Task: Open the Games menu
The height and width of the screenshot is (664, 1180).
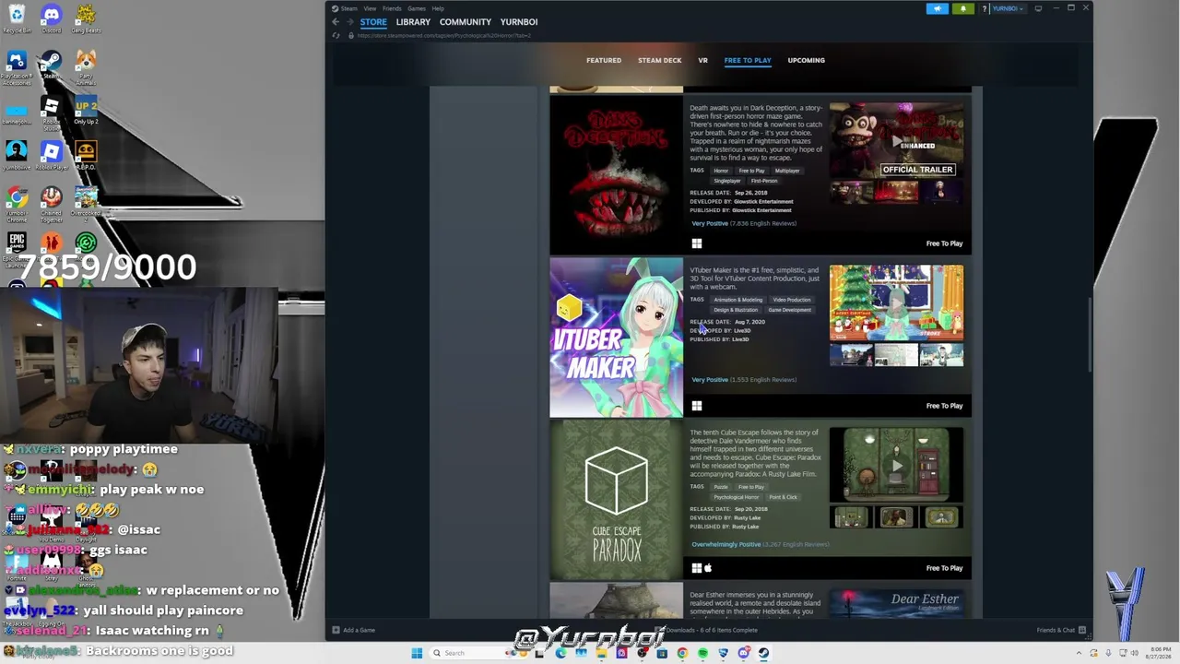Action: click(417, 8)
